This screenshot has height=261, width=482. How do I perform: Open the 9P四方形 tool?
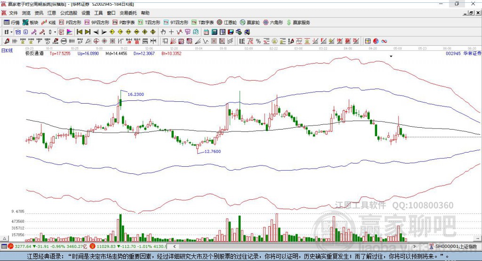(97, 23)
